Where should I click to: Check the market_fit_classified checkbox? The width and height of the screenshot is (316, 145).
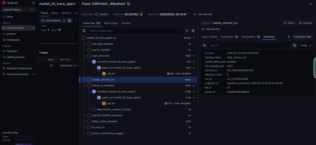89,86
